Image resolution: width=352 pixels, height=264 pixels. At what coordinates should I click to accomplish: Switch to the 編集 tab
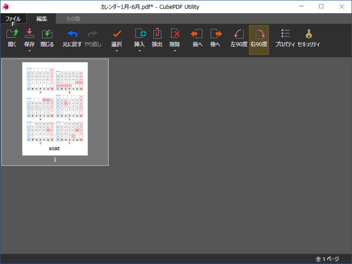[41, 18]
